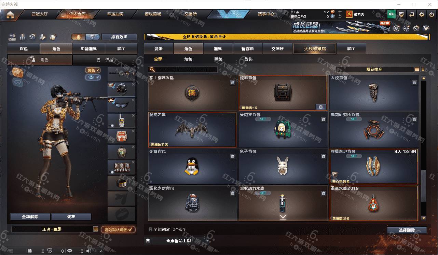Switch to the 火线珍藏馆 tab
438x255 pixels.
point(315,49)
